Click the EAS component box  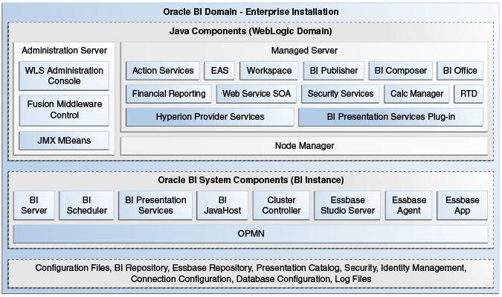pyautogui.click(x=219, y=71)
